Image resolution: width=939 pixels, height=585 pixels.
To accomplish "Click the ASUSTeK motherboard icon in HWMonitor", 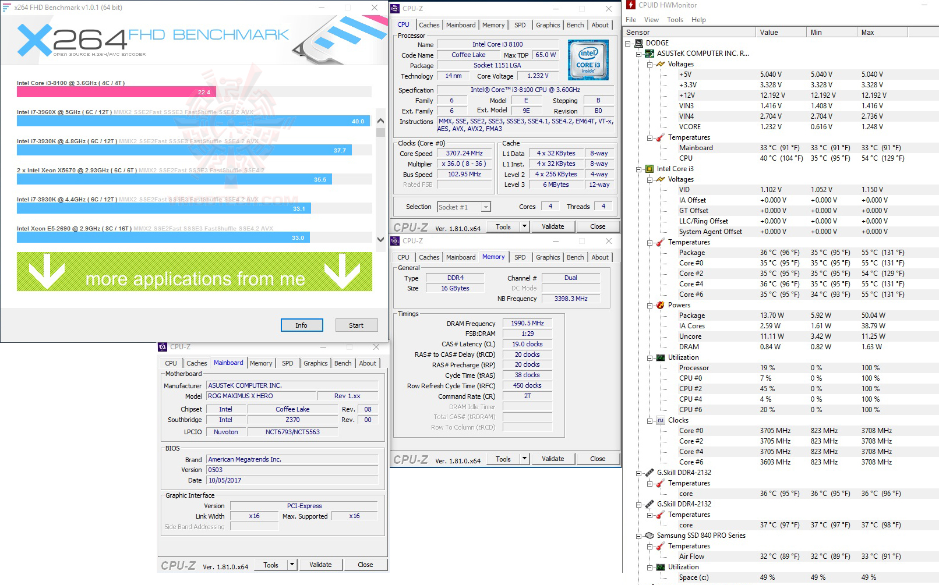I will 649,54.
